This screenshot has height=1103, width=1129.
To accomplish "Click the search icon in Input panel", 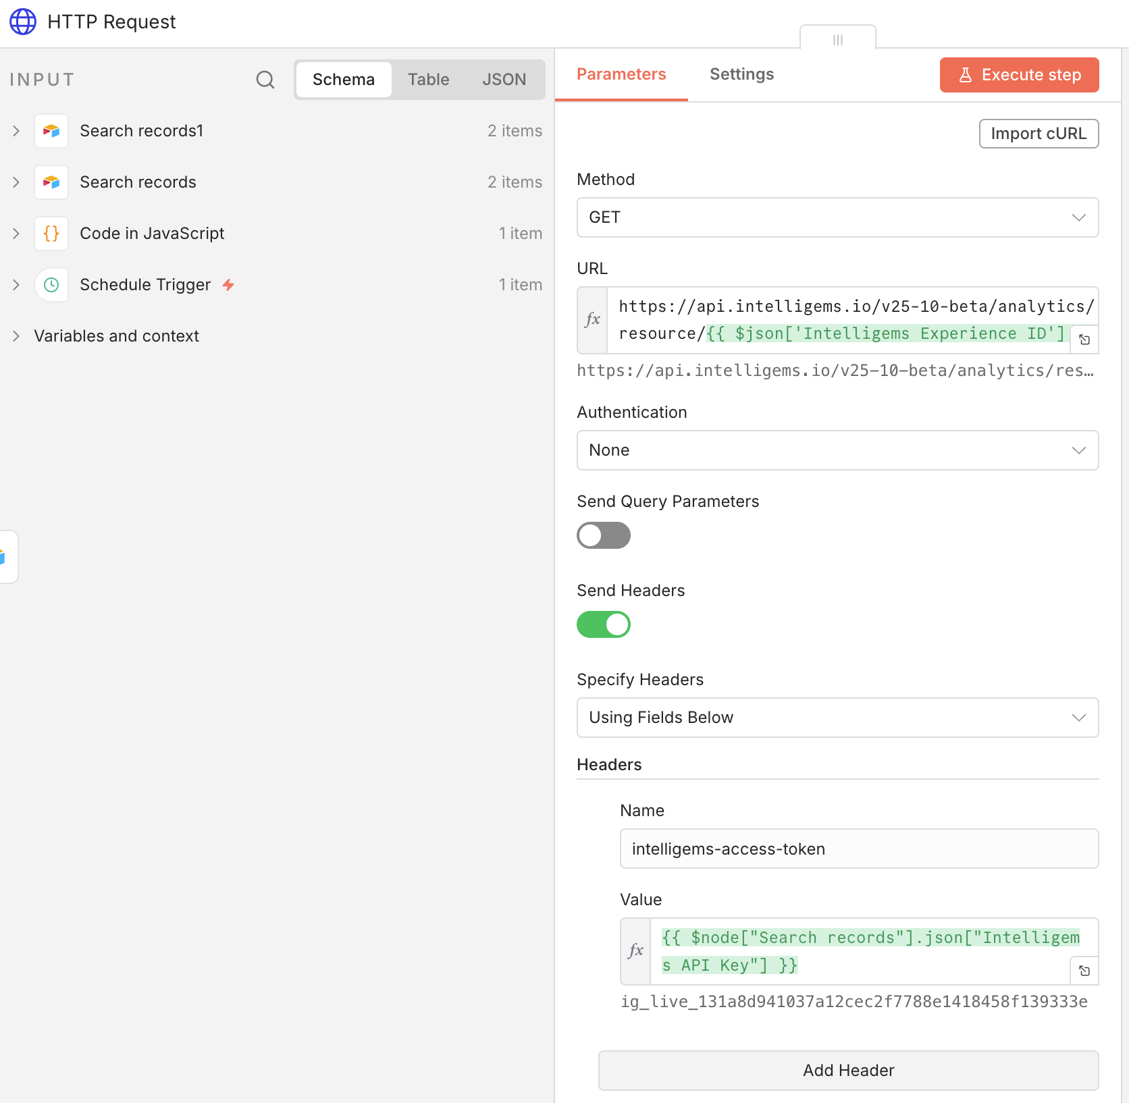I will tap(265, 80).
